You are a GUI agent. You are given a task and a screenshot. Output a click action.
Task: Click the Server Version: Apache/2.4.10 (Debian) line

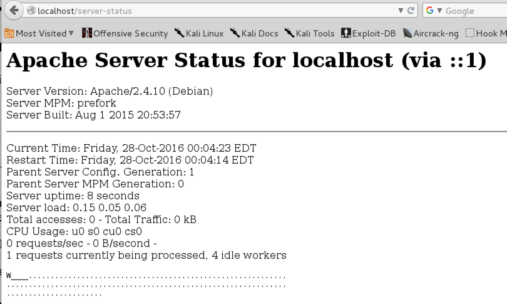coord(110,92)
